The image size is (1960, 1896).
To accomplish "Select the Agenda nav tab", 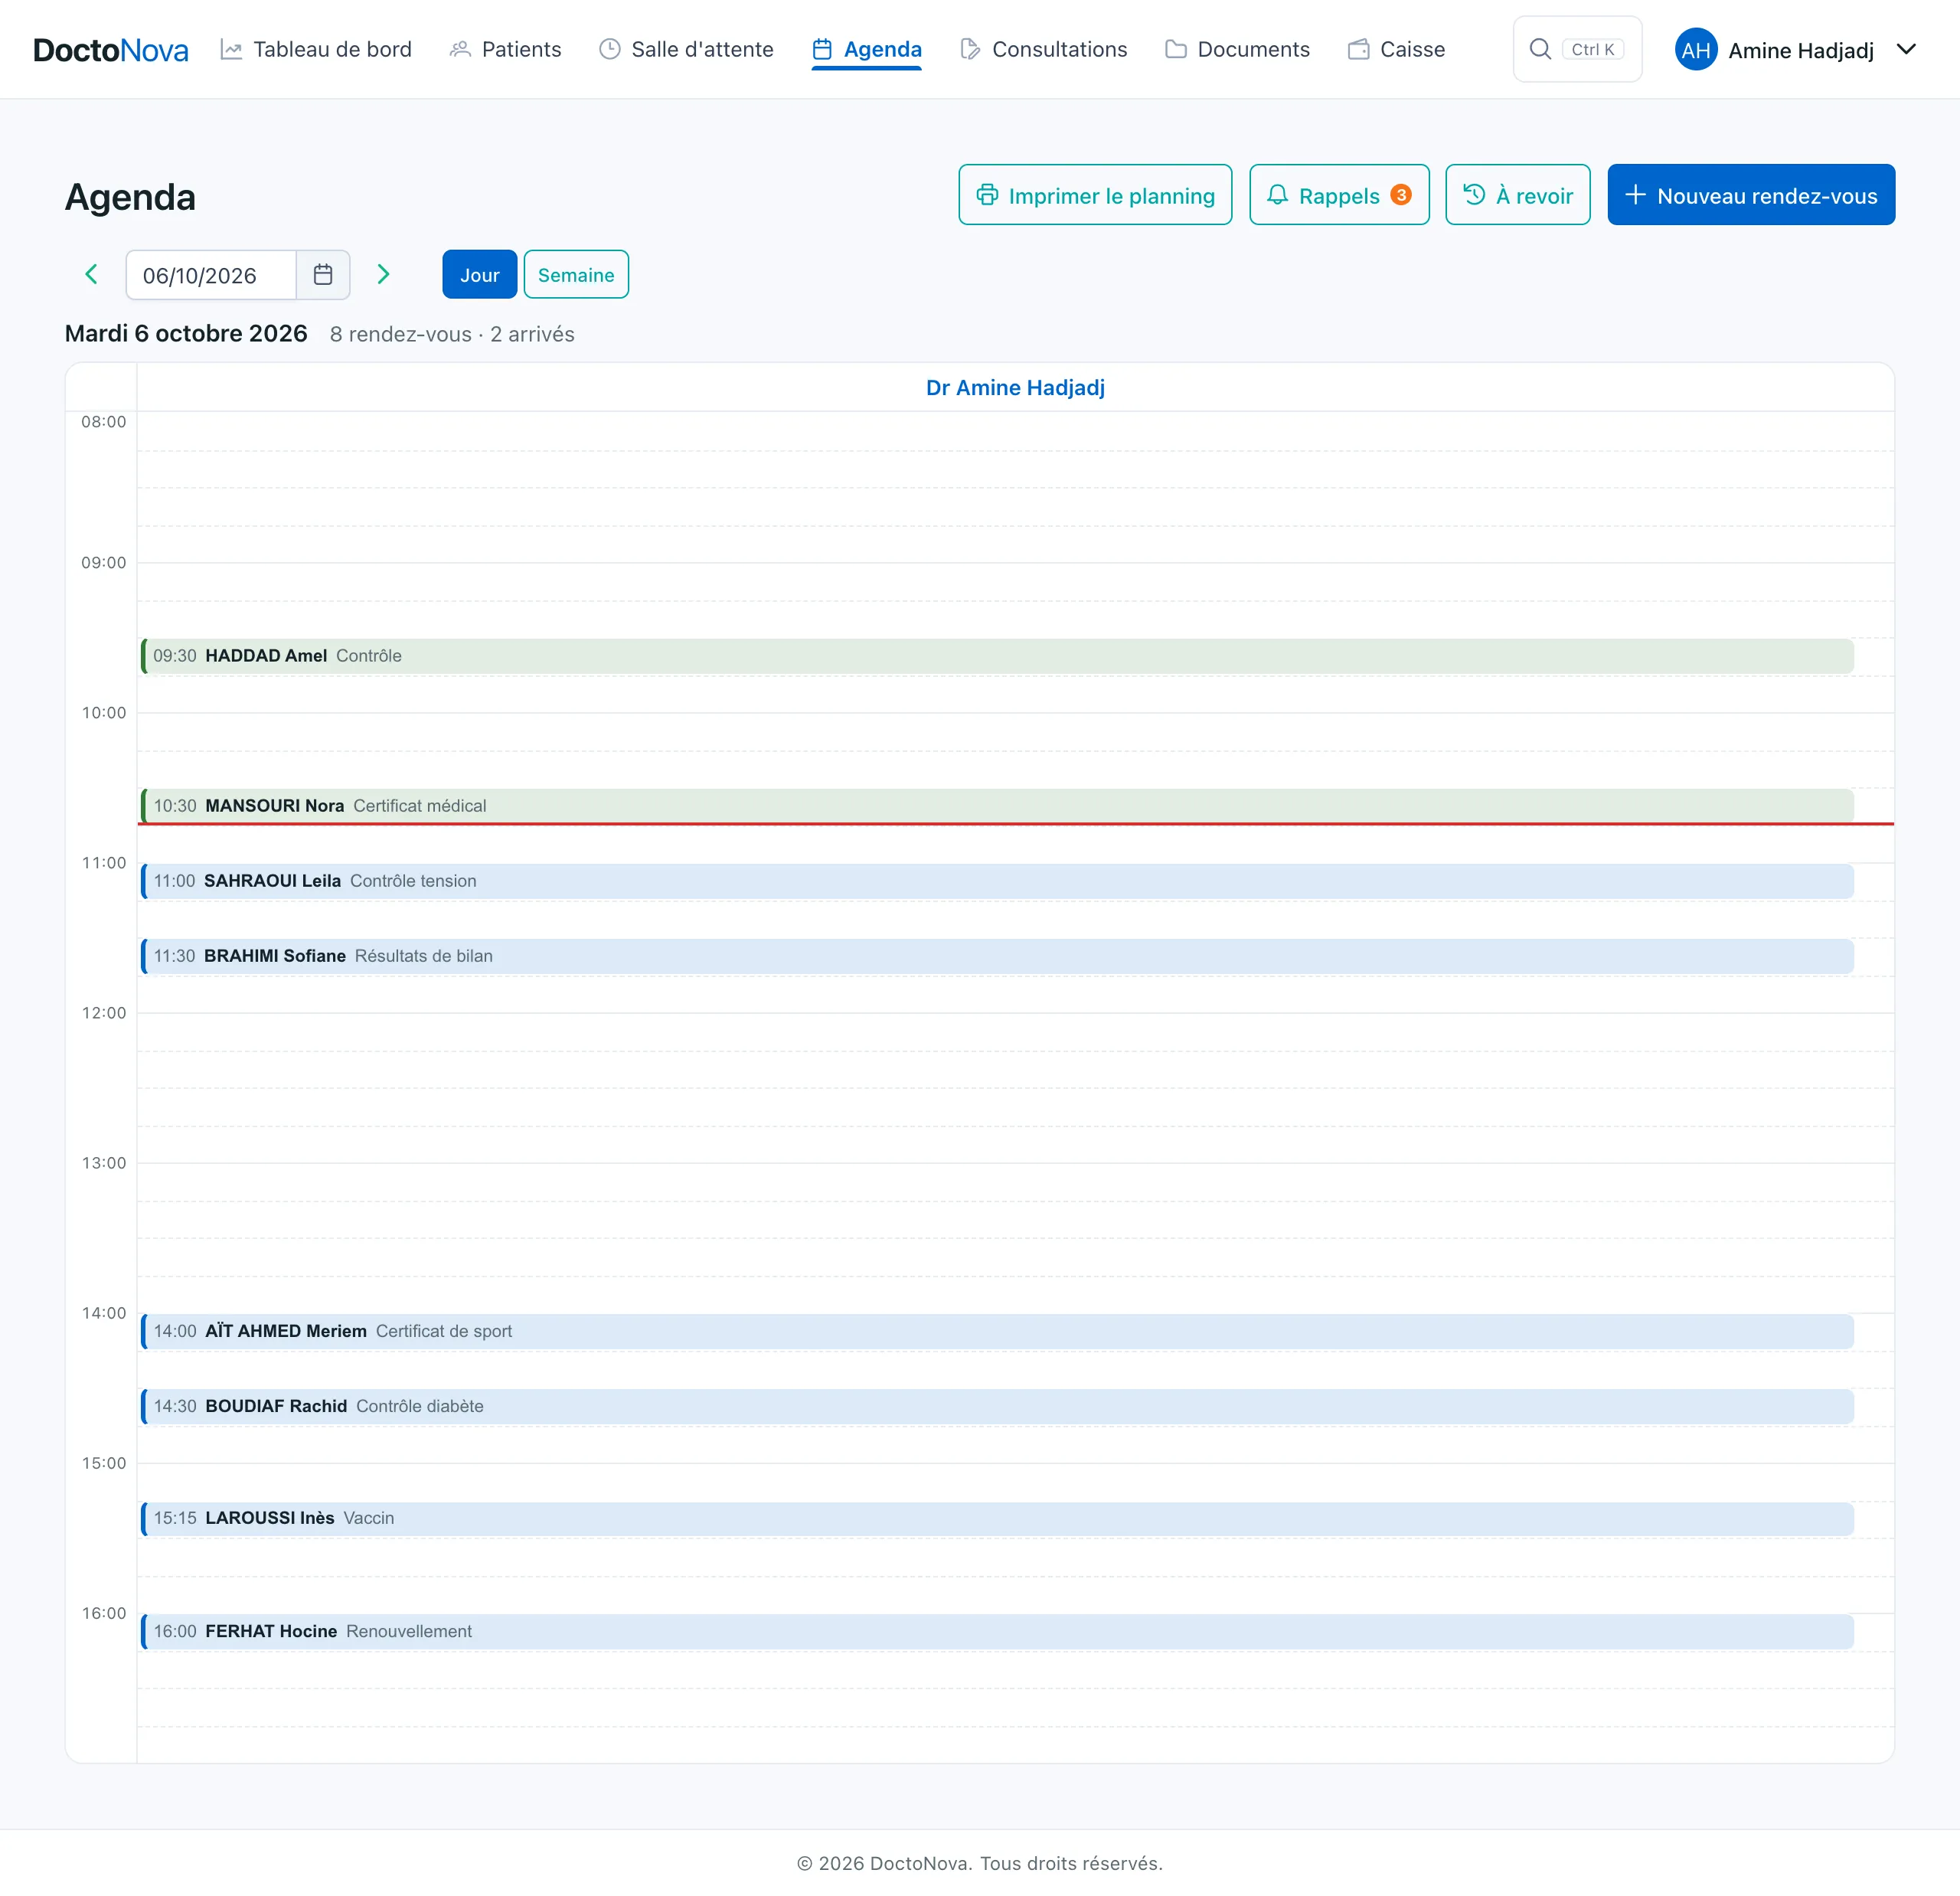I will (x=867, y=49).
